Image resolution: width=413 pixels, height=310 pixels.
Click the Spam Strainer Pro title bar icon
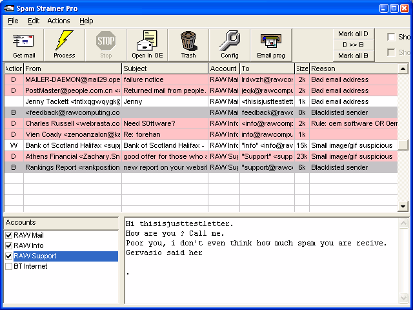[8, 8]
